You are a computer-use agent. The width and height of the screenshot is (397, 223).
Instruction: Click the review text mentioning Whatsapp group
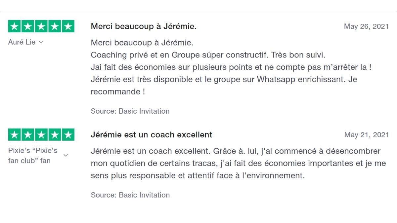pos(224,80)
